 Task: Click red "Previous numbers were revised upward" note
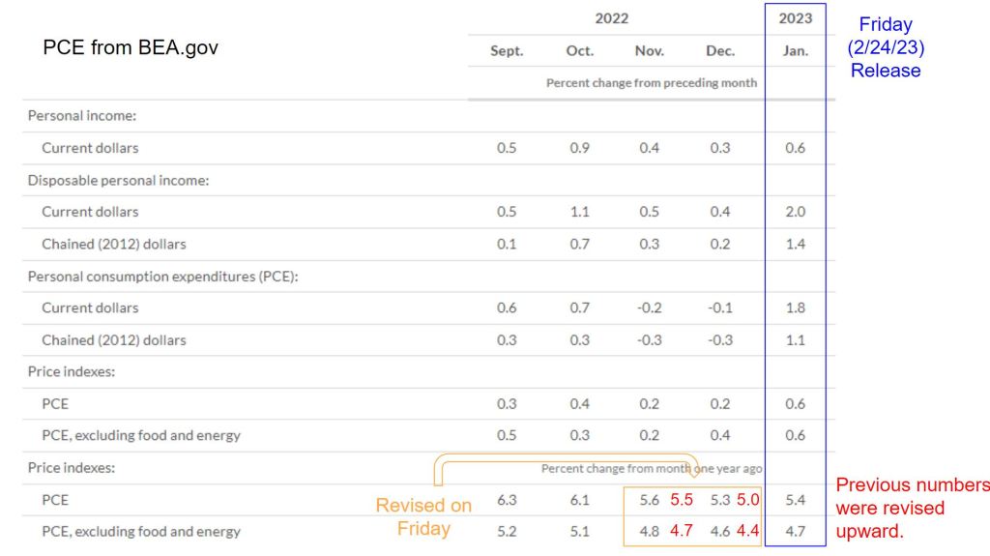912,508
